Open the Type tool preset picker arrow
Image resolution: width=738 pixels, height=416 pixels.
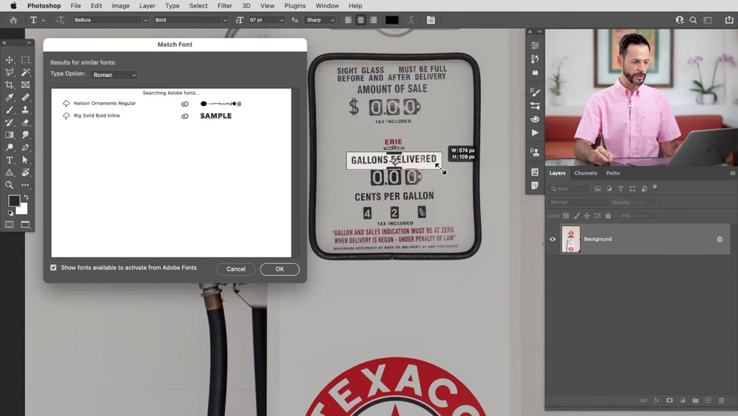43,20
